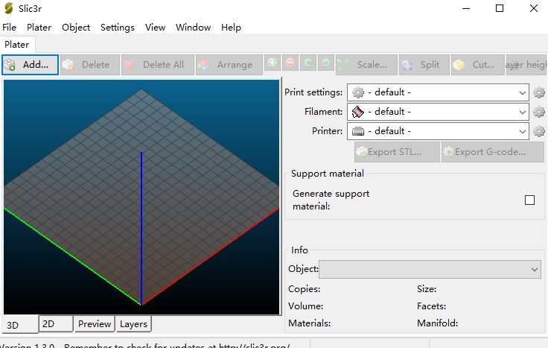Click the status bar version text
The image size is (548, 348).
(145, 346)
